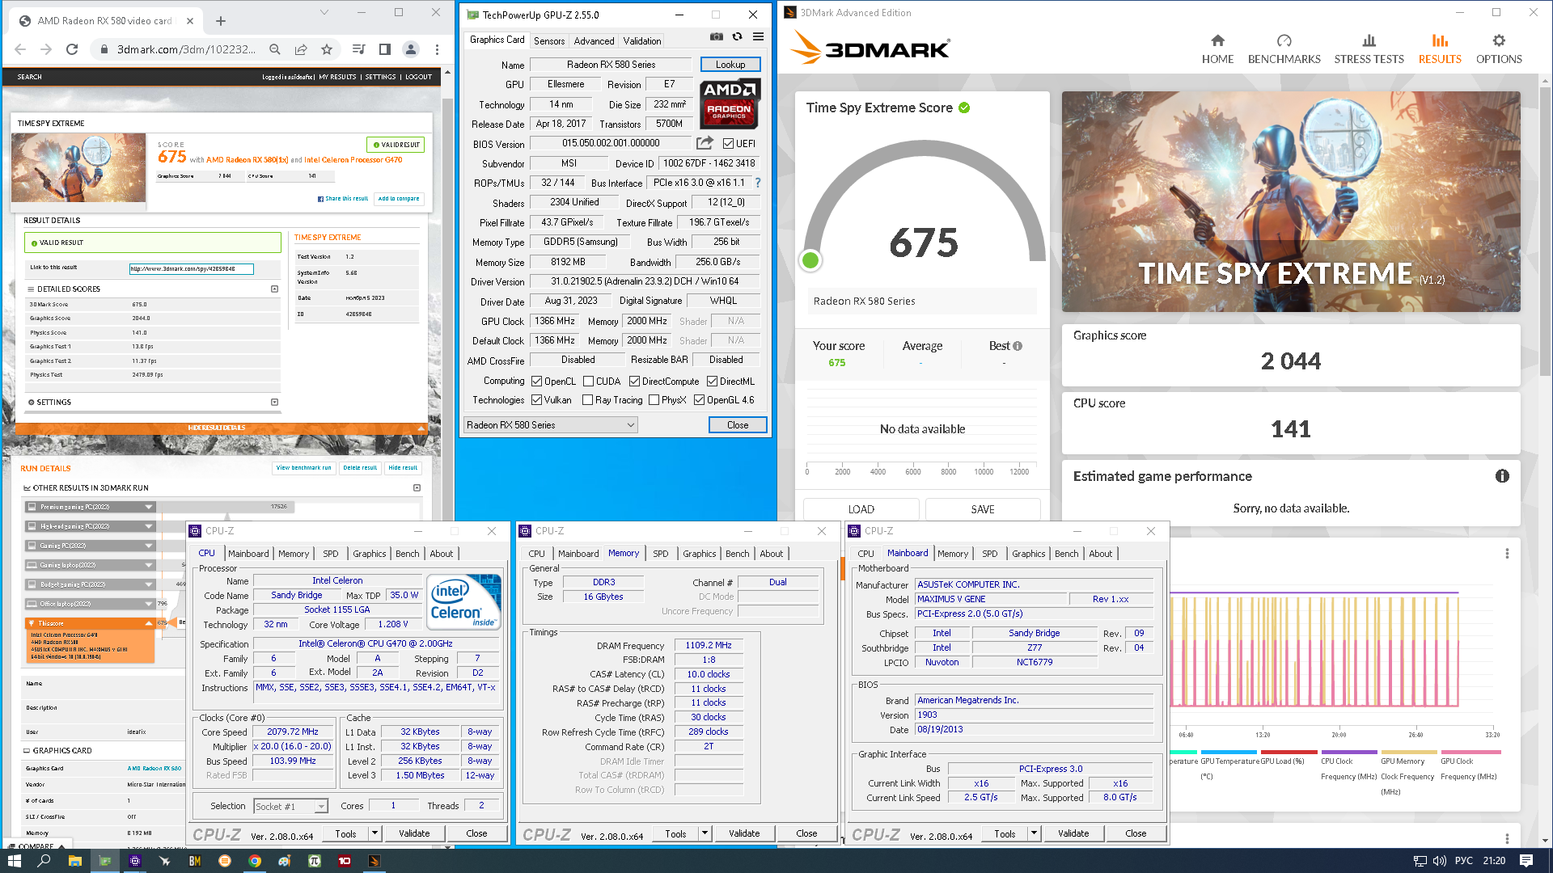The width and height of the screenshot is (1553, 873).
Task: Click the Estimated game performance info icon
Action: tap(1502, 476)
